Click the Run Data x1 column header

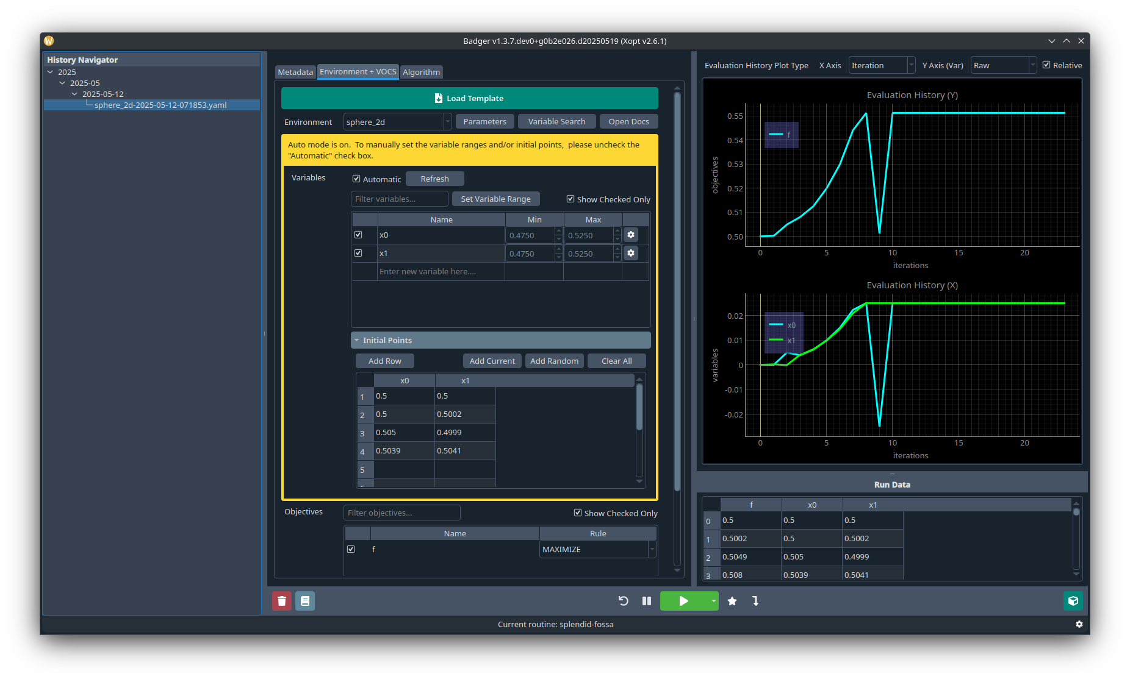873,505
